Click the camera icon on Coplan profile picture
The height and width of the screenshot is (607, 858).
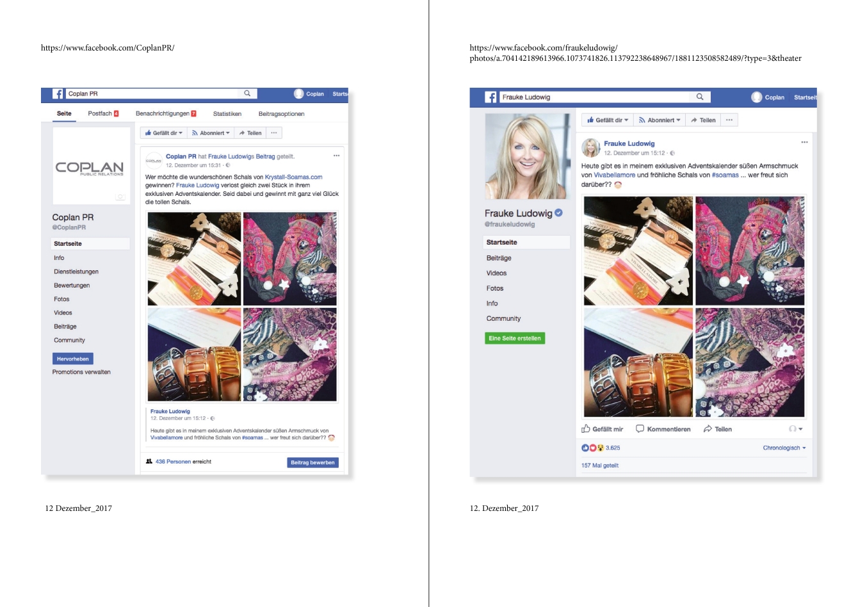click(x=120, y=197)
